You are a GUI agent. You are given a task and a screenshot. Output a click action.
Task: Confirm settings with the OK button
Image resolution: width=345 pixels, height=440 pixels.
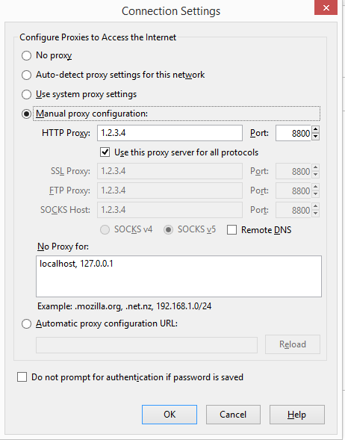(x=170, y=415)
